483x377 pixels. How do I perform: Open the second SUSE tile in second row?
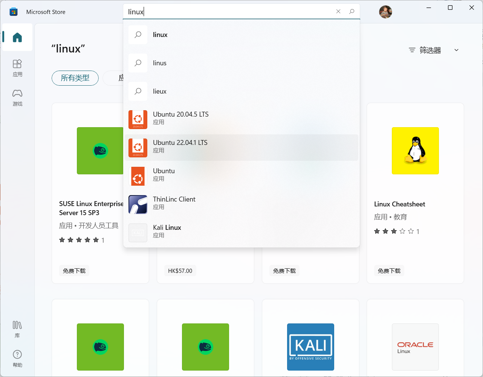[x=205, y=347]
